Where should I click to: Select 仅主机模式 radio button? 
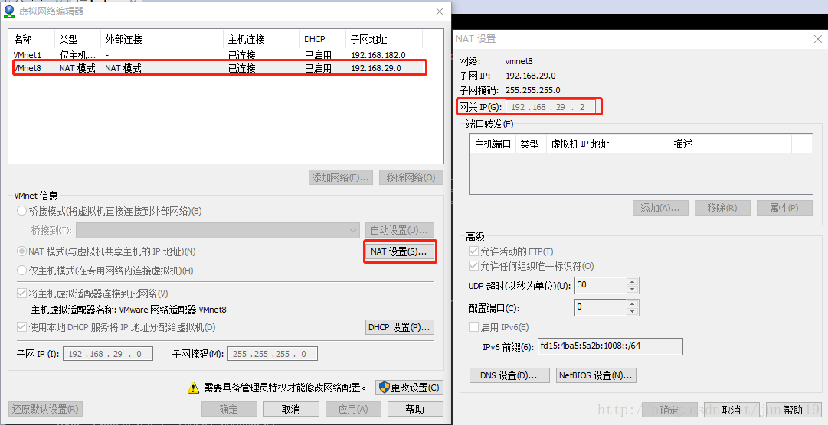(21, 271)
